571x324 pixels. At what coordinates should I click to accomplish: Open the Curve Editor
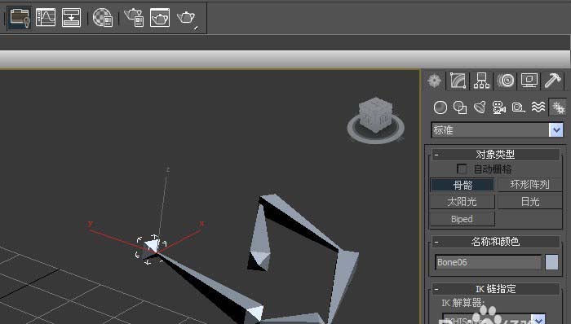point(46,17)
